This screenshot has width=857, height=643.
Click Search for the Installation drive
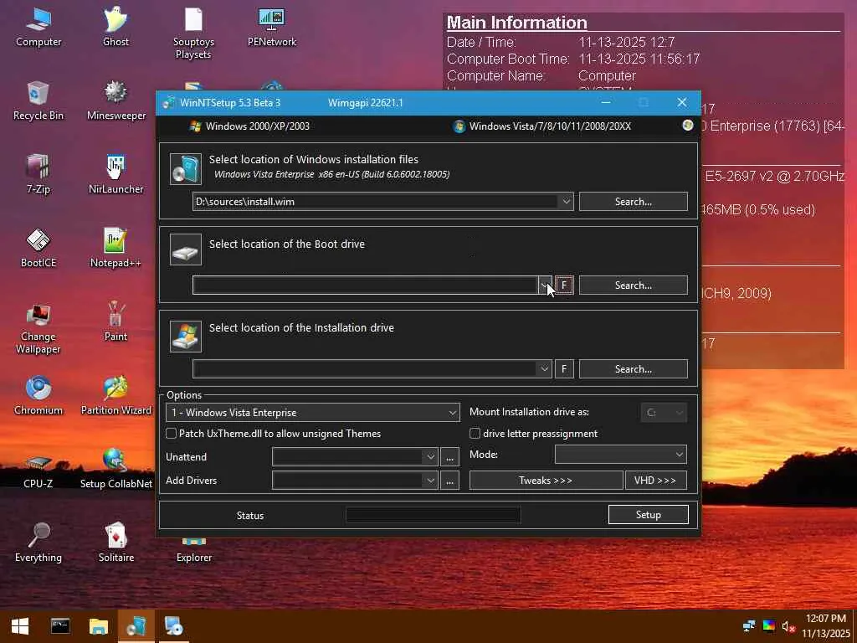point(634,369)
